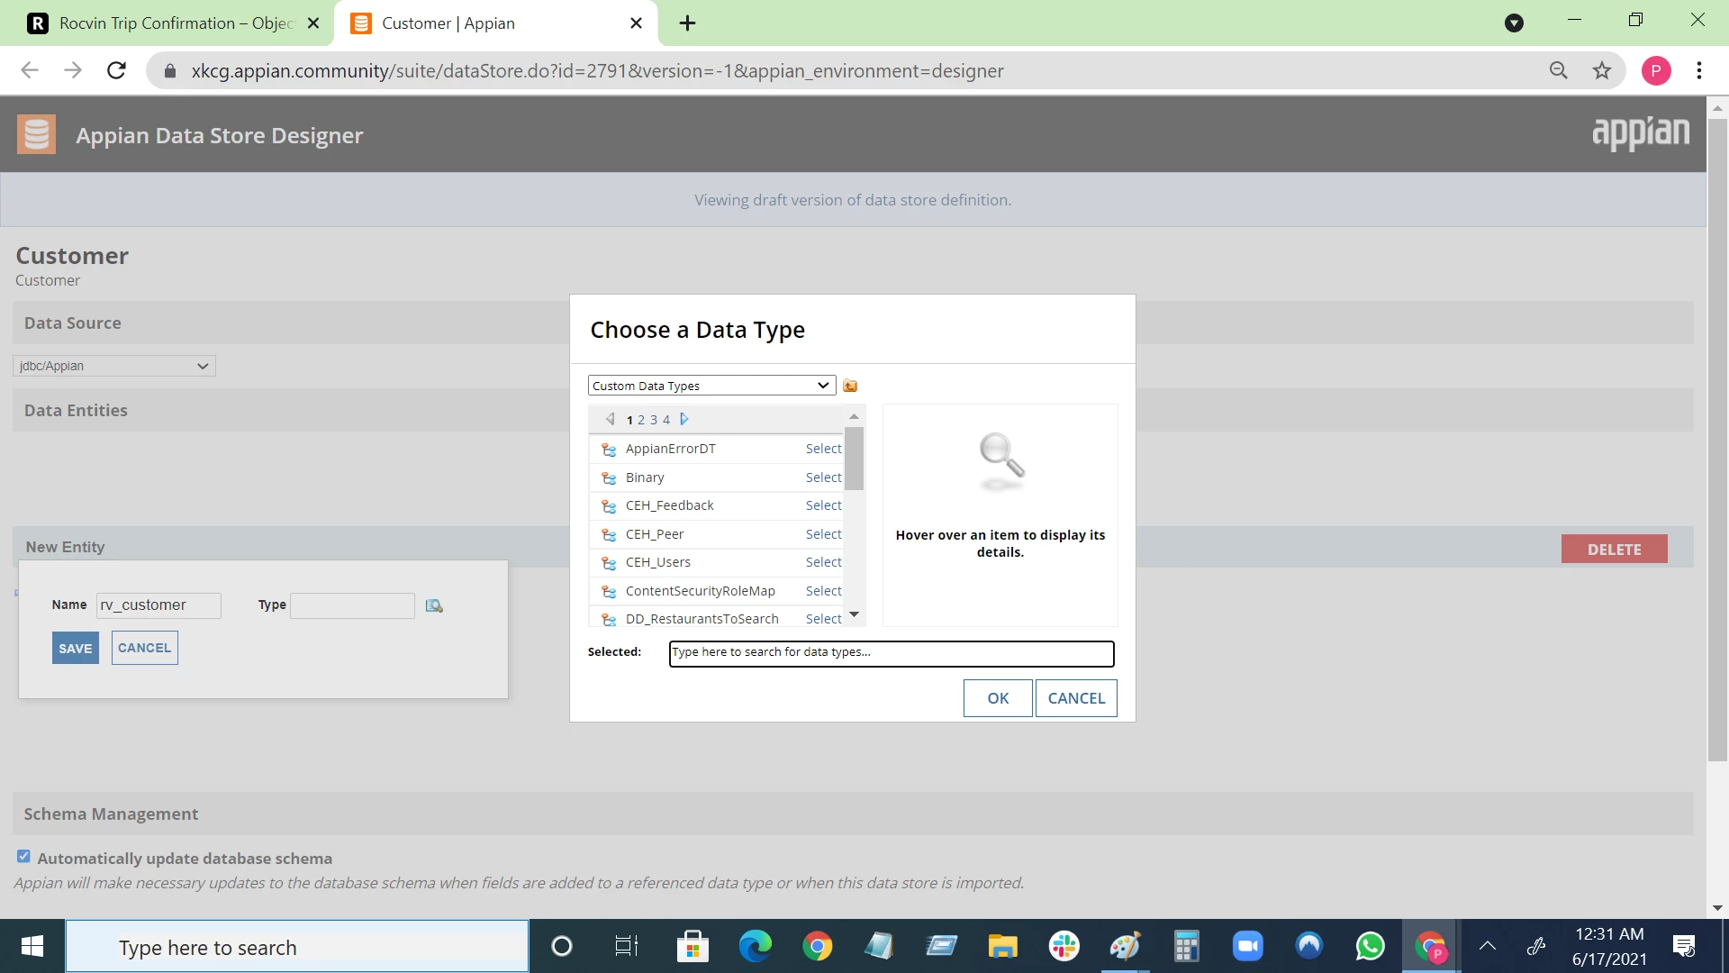Click Select link for CEH_Peer

(x=823, y=534)
